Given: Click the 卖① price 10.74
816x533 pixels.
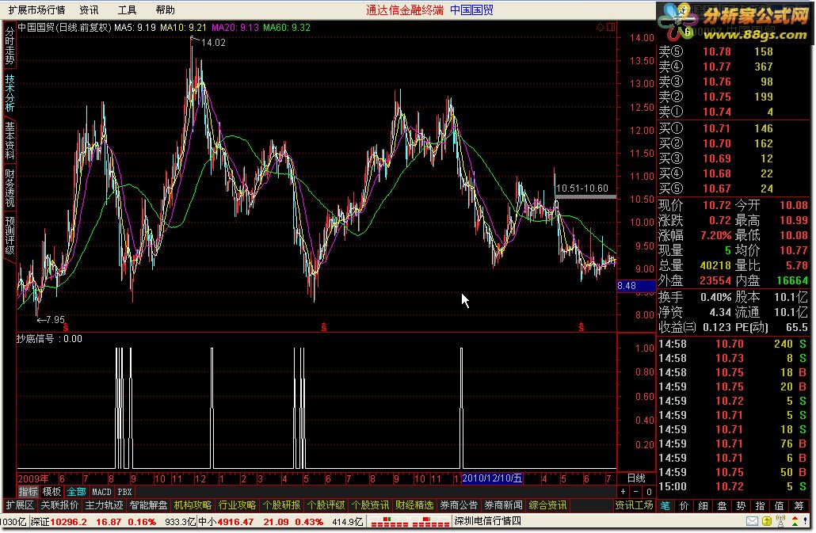Looking at the screenshot, I should [717, 112].
